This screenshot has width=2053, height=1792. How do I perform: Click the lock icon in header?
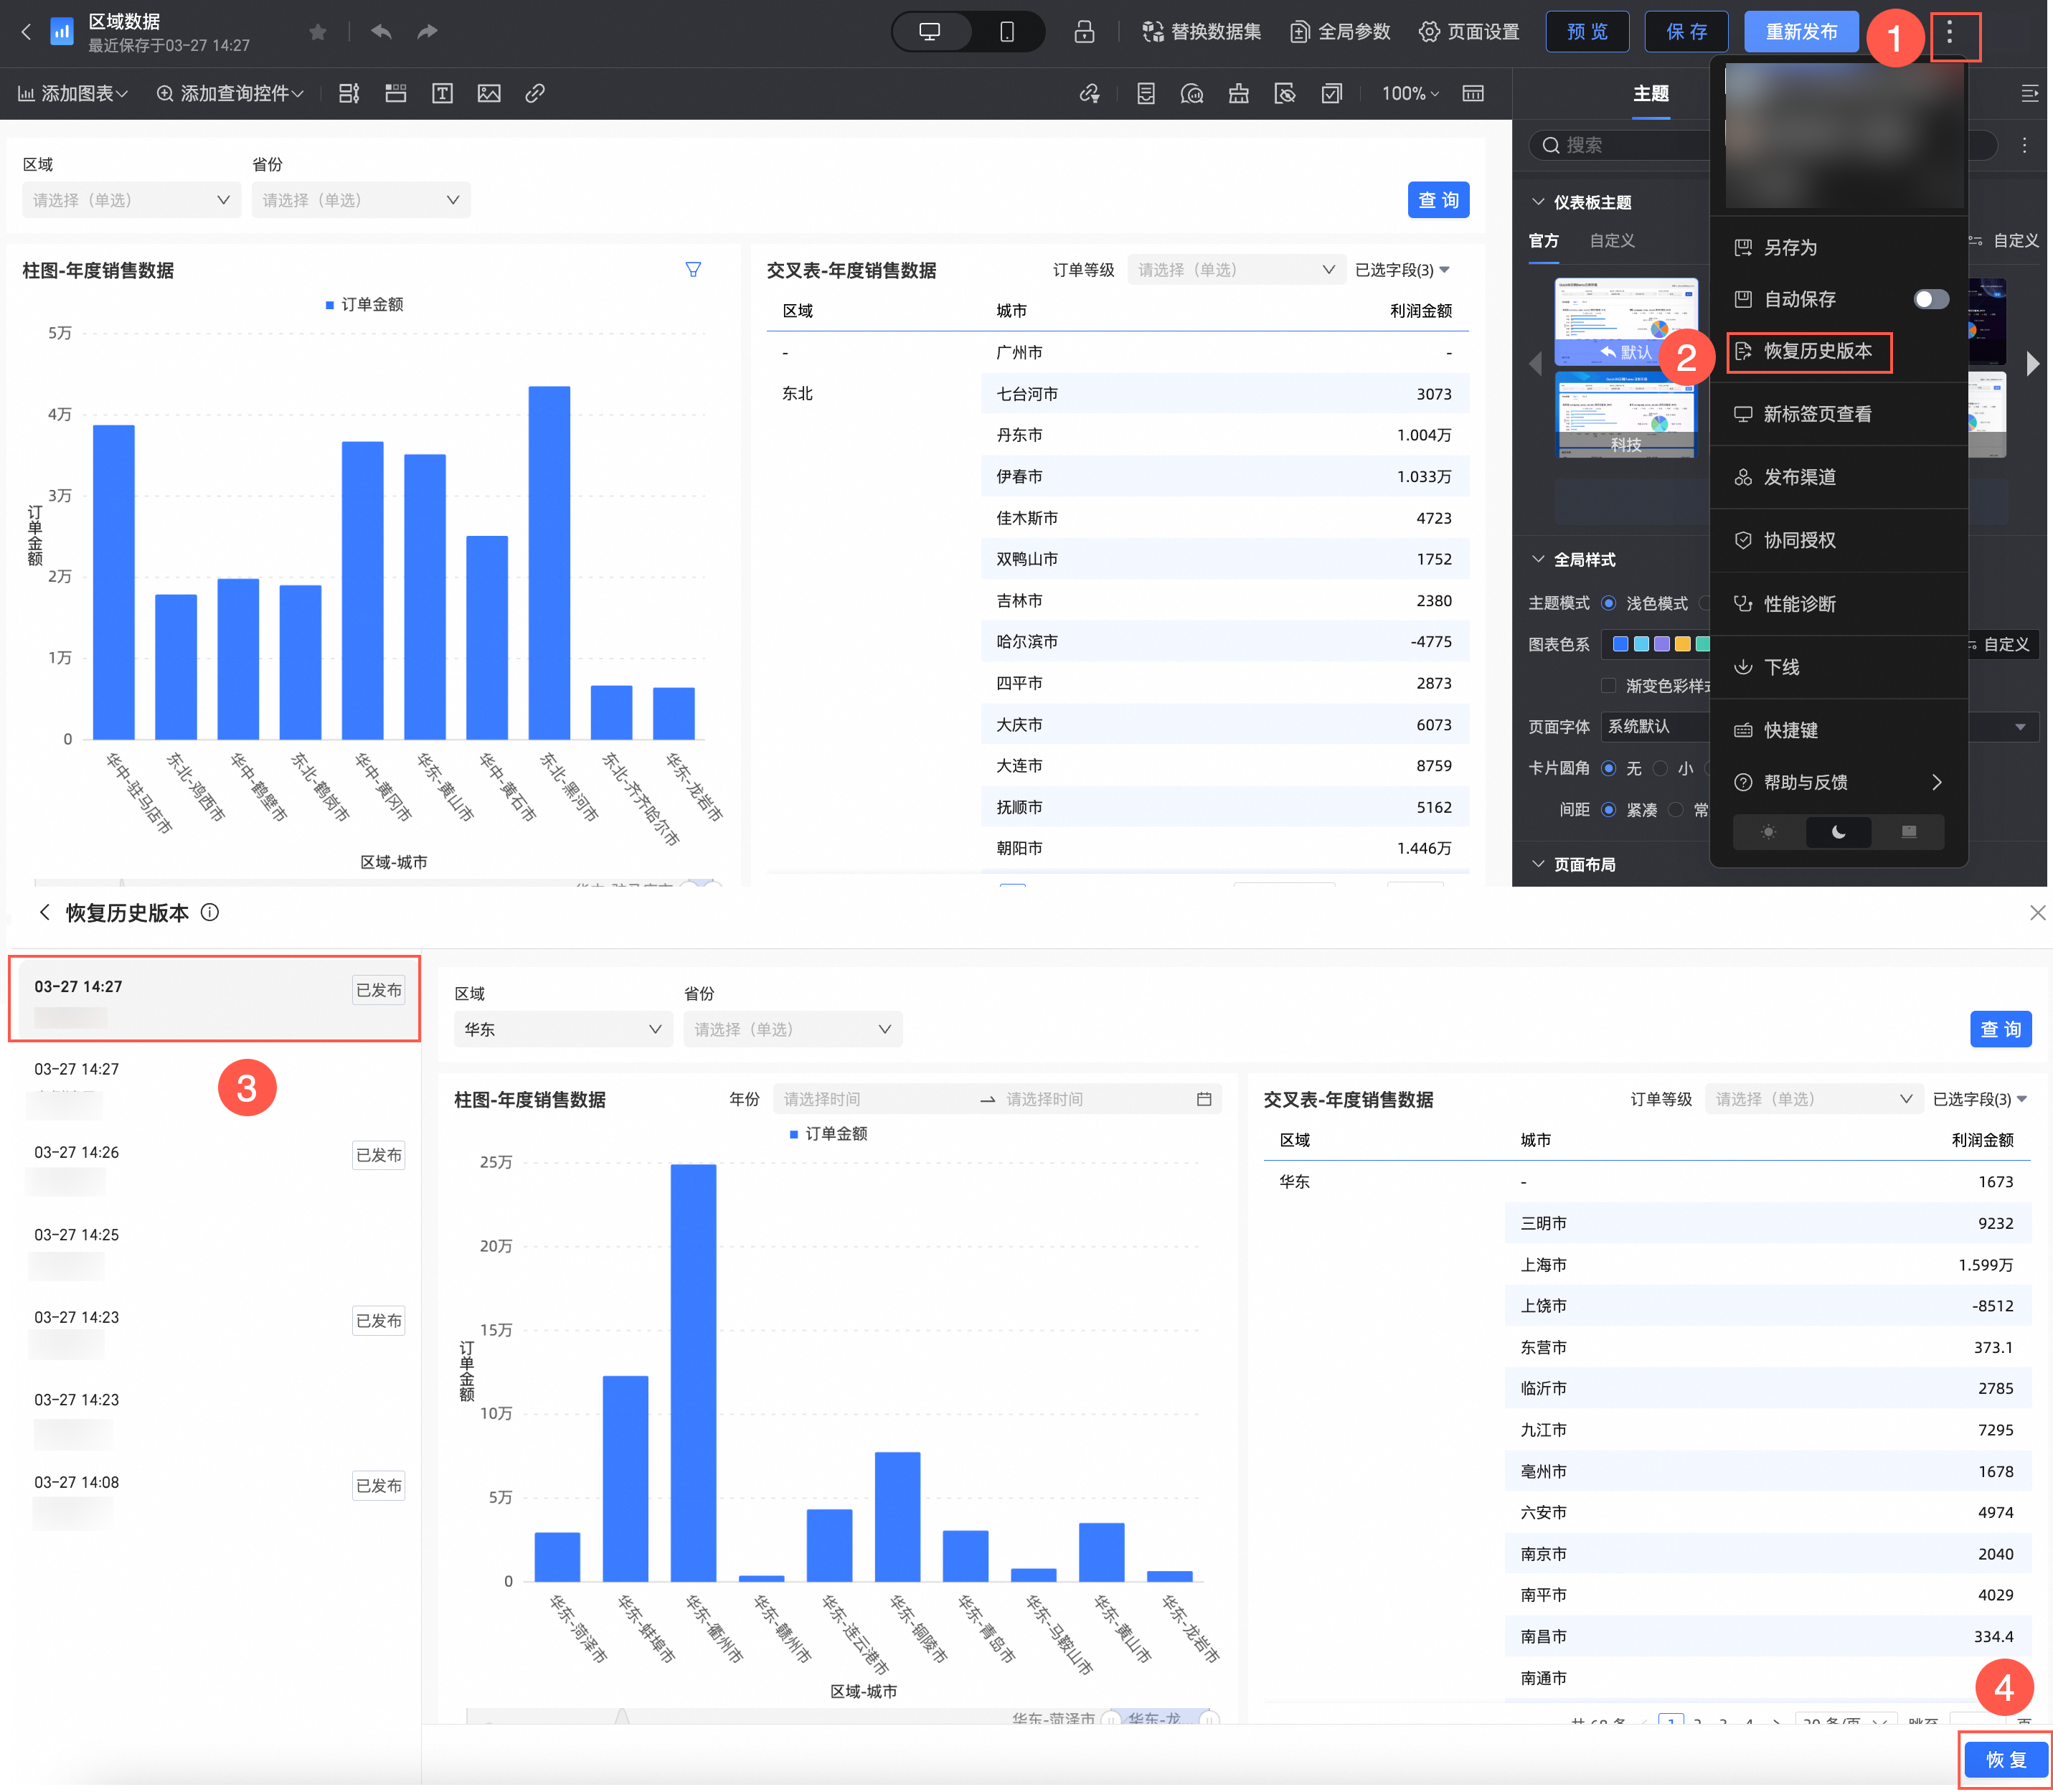coord(1084,32)
